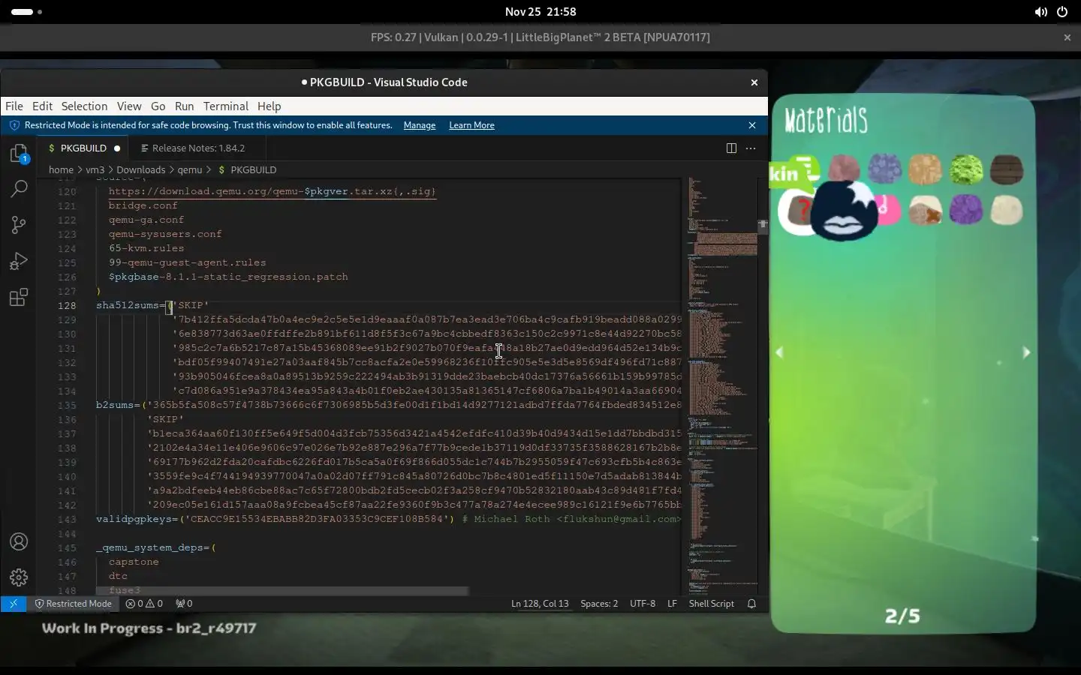Select the orange cardboard material

(926, 169)
